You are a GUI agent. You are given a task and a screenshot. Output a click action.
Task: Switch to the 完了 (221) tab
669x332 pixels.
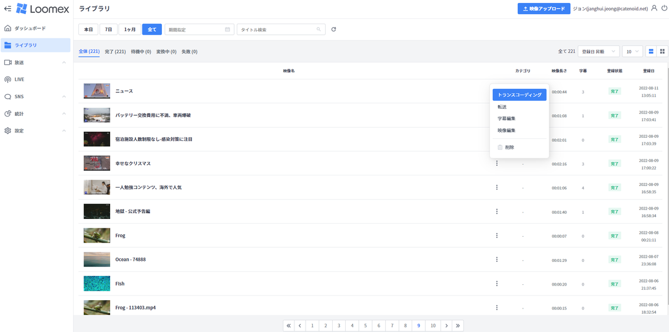(115, 52)
